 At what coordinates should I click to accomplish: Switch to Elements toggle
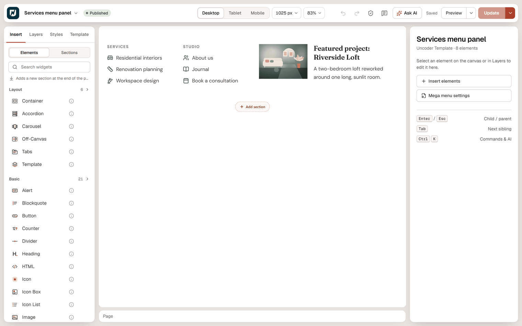click(x=29, y=53)
